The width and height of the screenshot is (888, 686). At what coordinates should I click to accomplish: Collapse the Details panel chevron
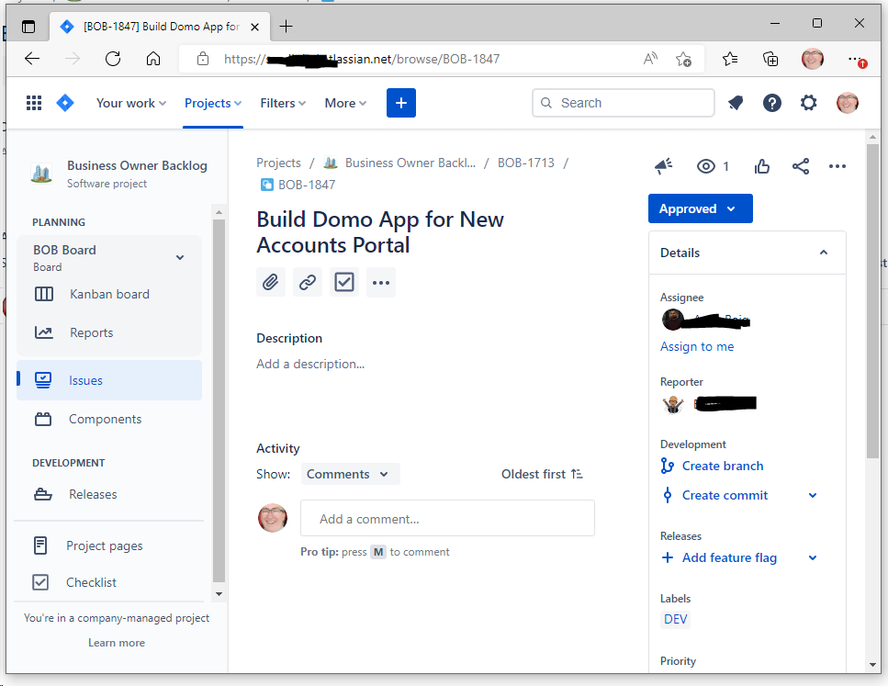(824, 253)
